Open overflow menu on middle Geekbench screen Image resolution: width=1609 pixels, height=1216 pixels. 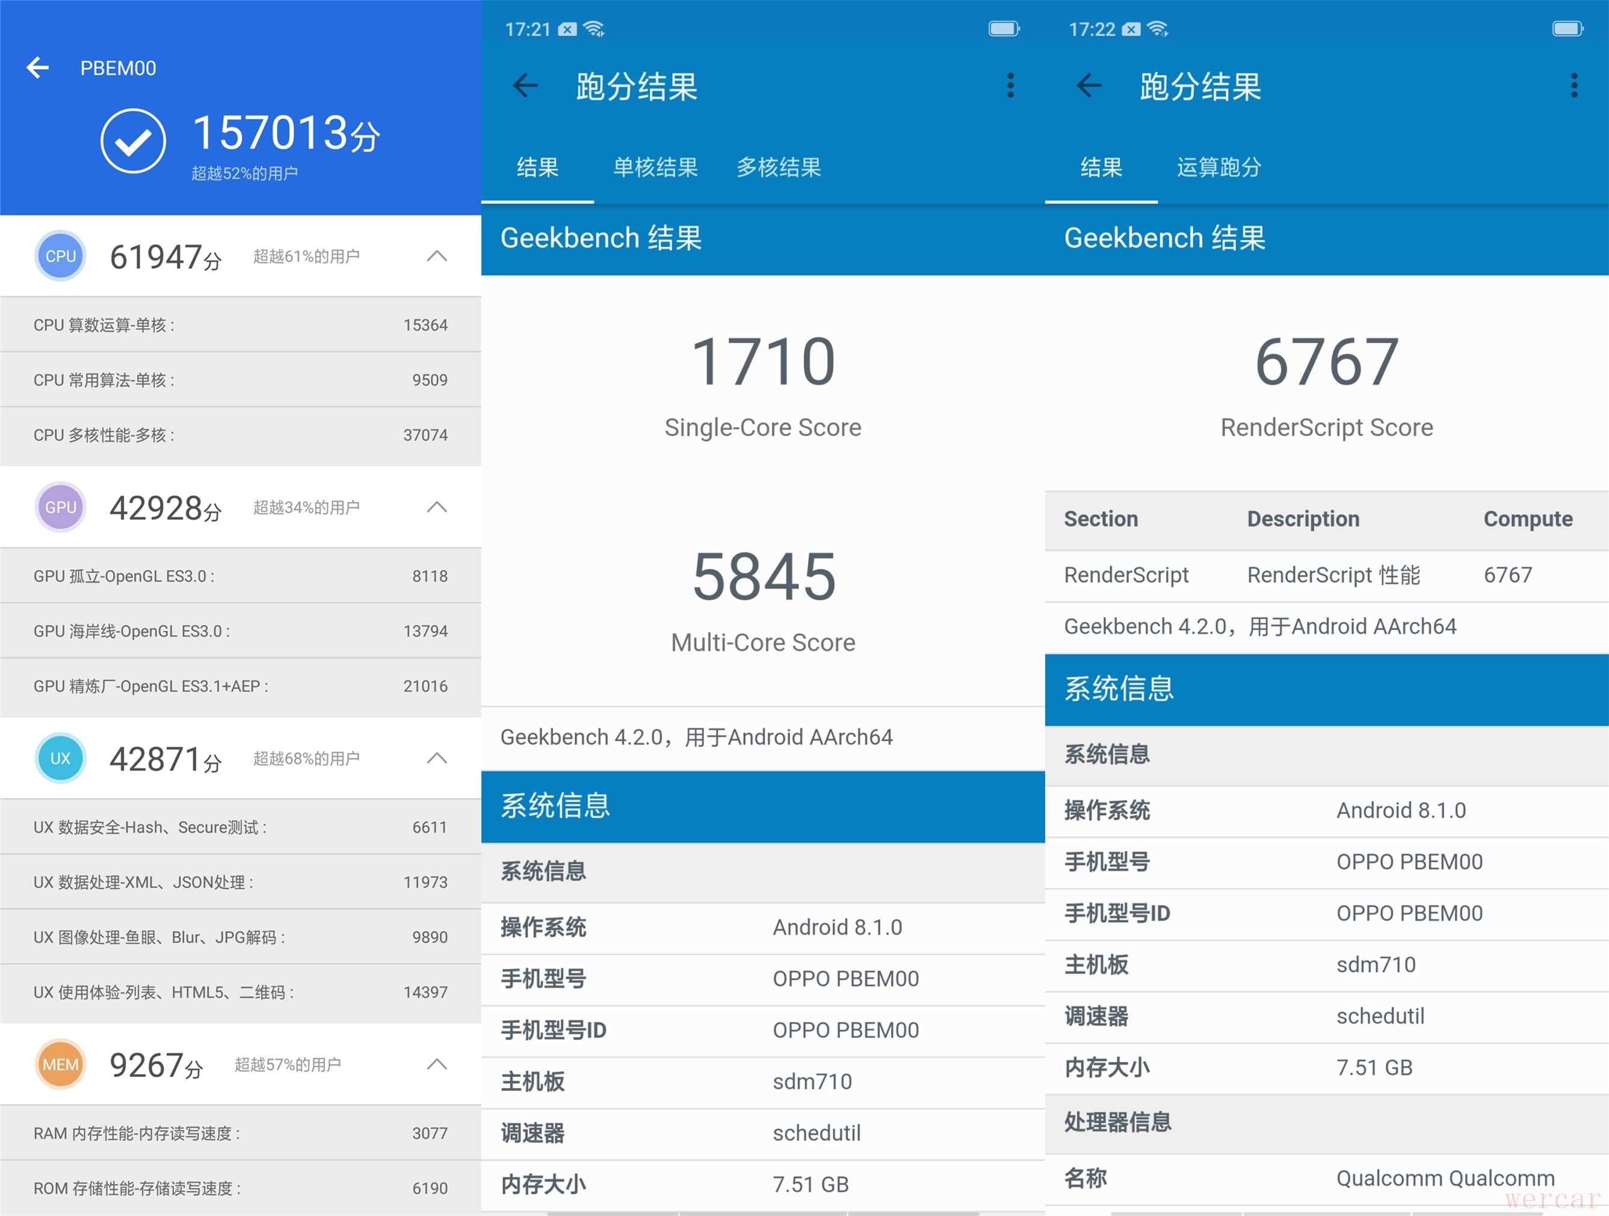(1010, 86)
